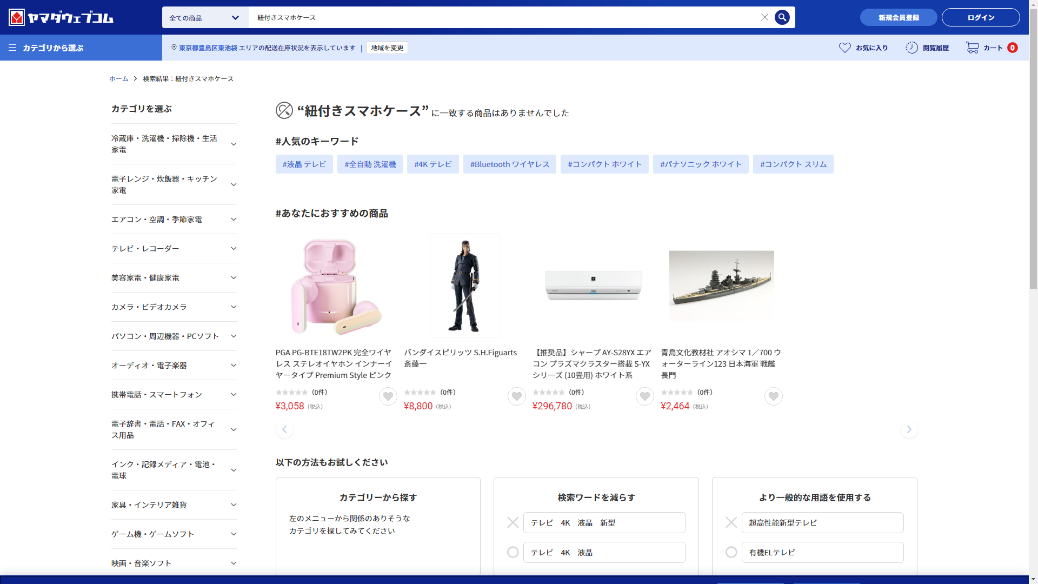Click the magnifier search button

[782, 17]
